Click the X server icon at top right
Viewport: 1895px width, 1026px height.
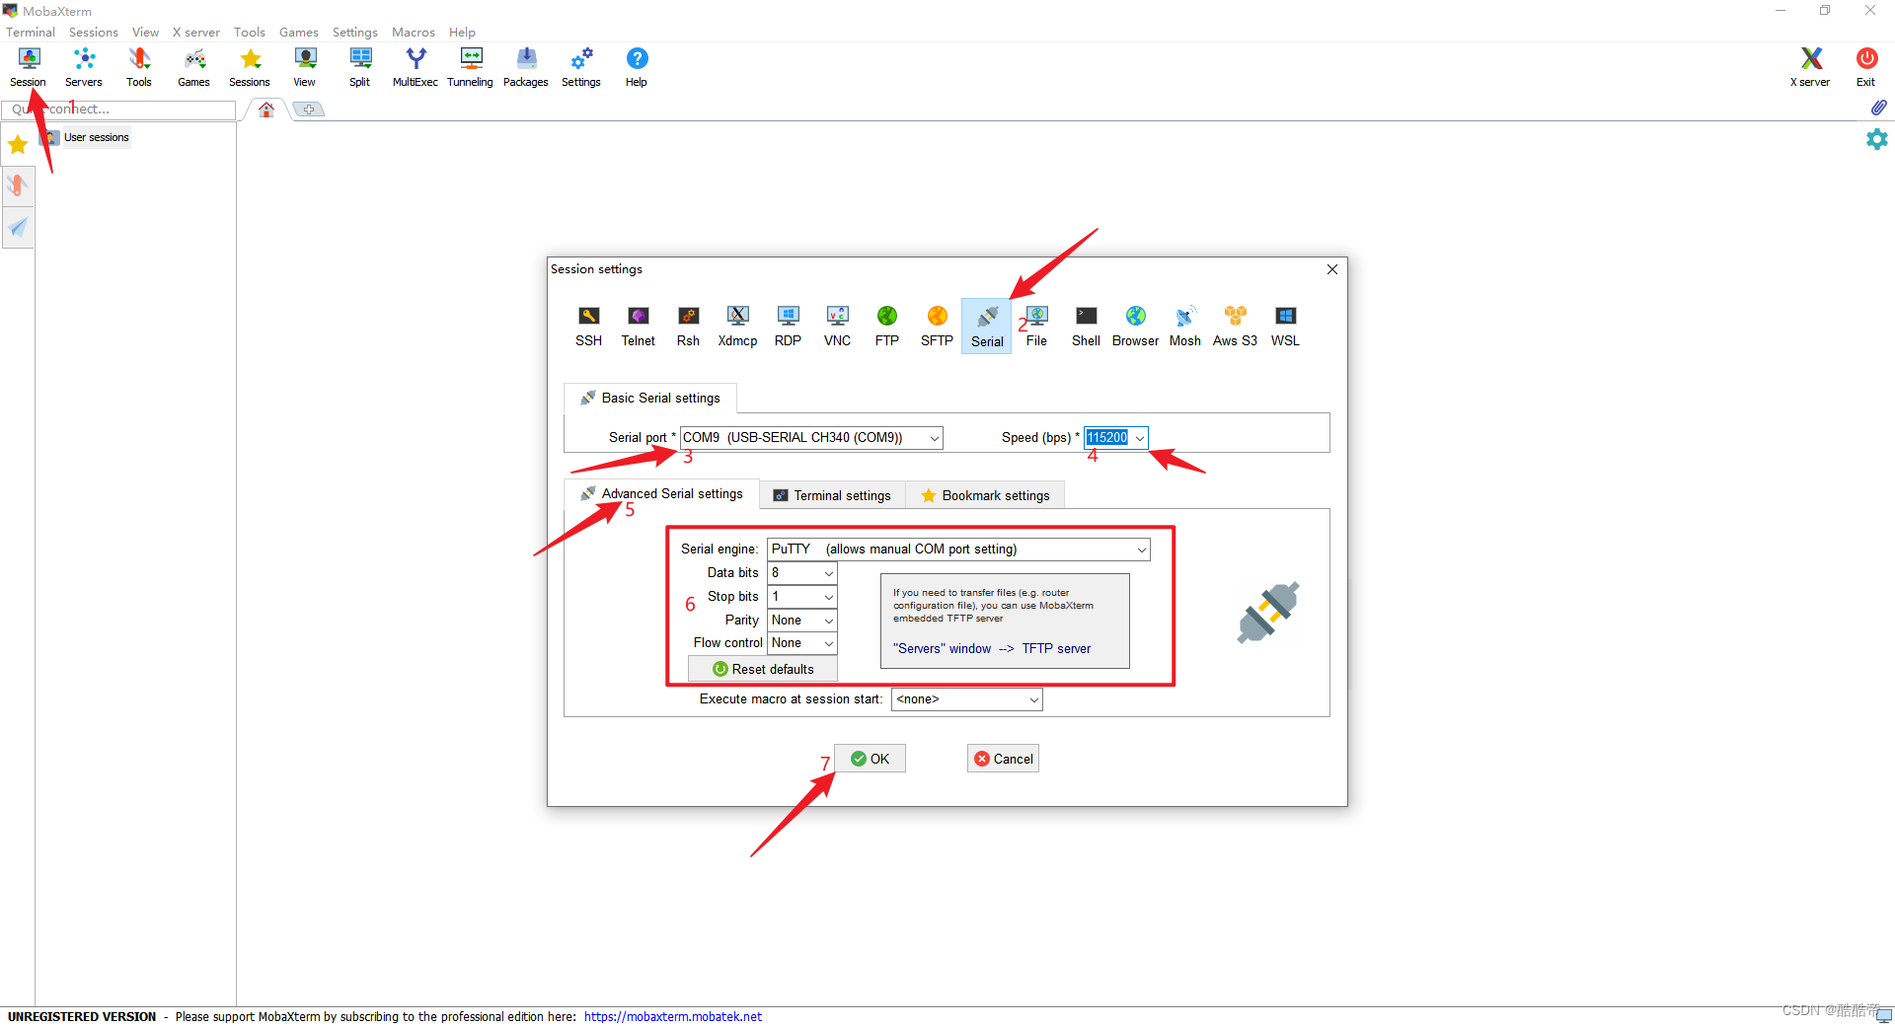[x=1811, y=67]
